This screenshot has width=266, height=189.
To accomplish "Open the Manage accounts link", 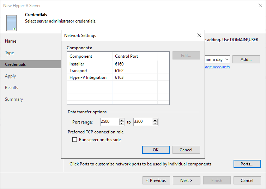I will (217, 67).
